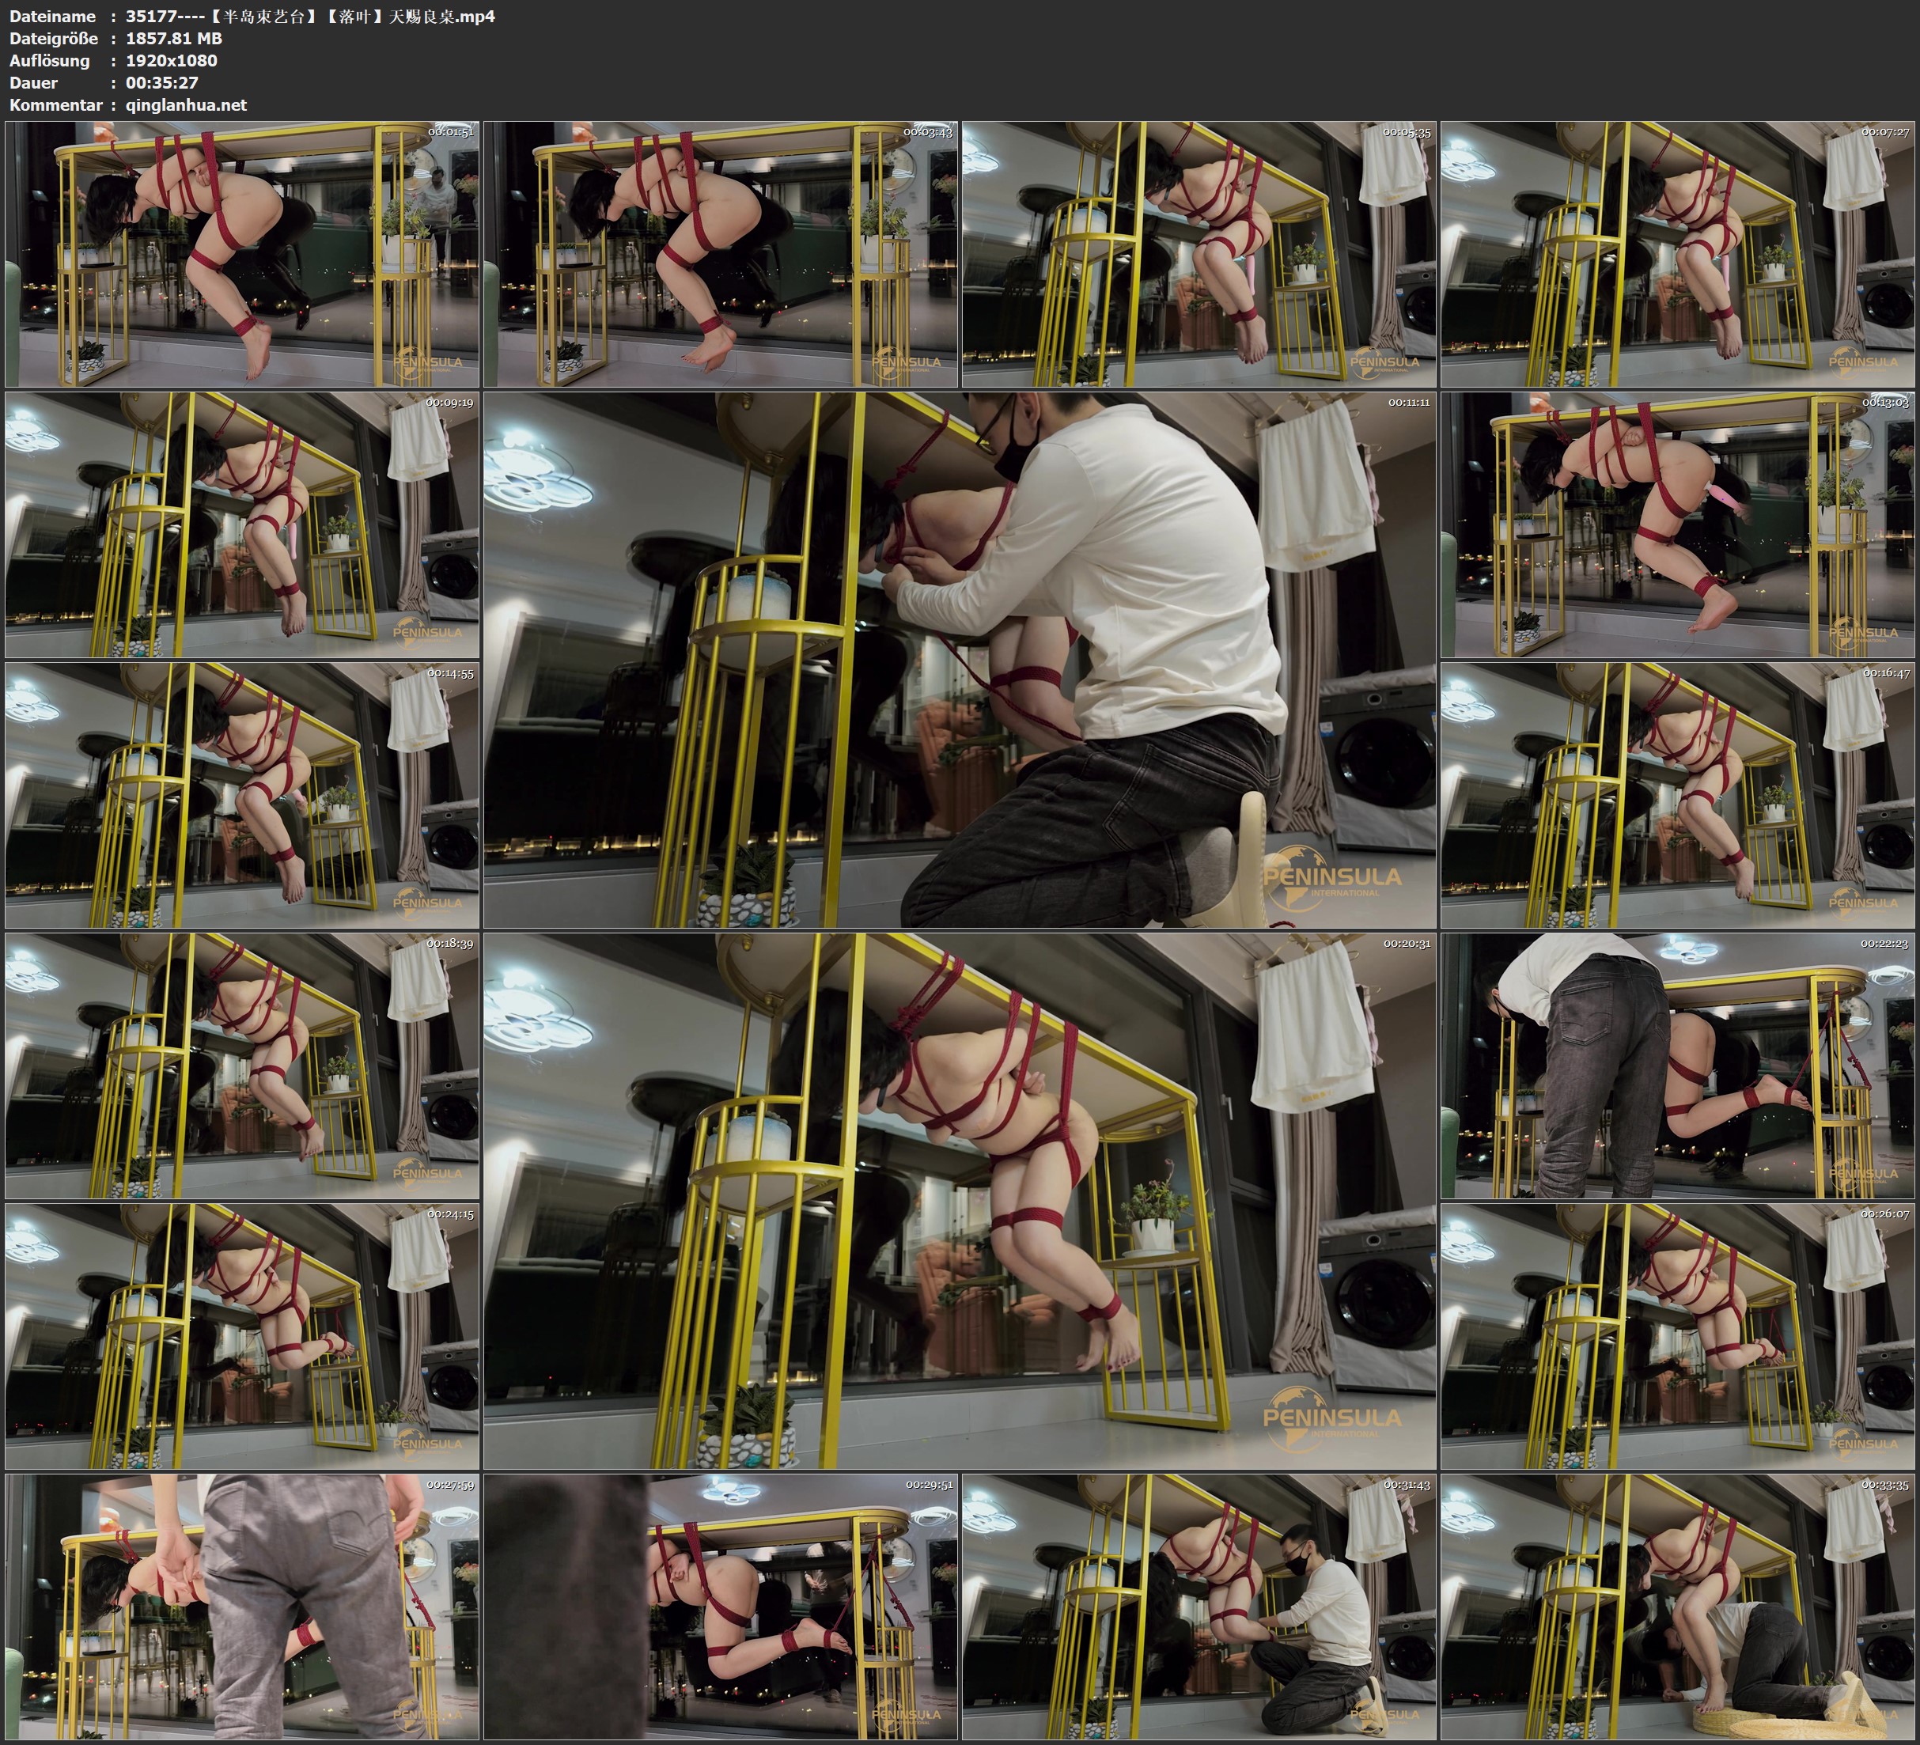
Task: Select the thumbnail timestamped 00:27:59
Action: pos(243,1607)
